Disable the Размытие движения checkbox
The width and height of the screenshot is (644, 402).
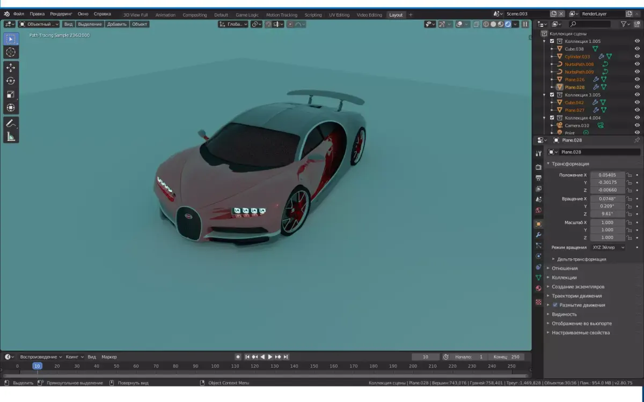555,304
